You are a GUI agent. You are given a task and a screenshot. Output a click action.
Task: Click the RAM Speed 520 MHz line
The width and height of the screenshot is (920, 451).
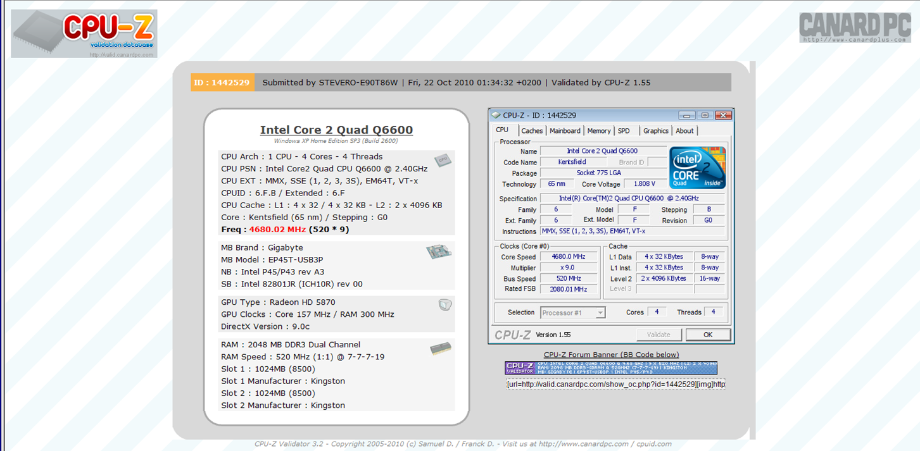click(x=303, y=357)
